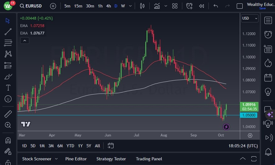Viewport: 275px width, 165px height.
Task: Open the Create Alert clock icon
Action: click(189, 6)
